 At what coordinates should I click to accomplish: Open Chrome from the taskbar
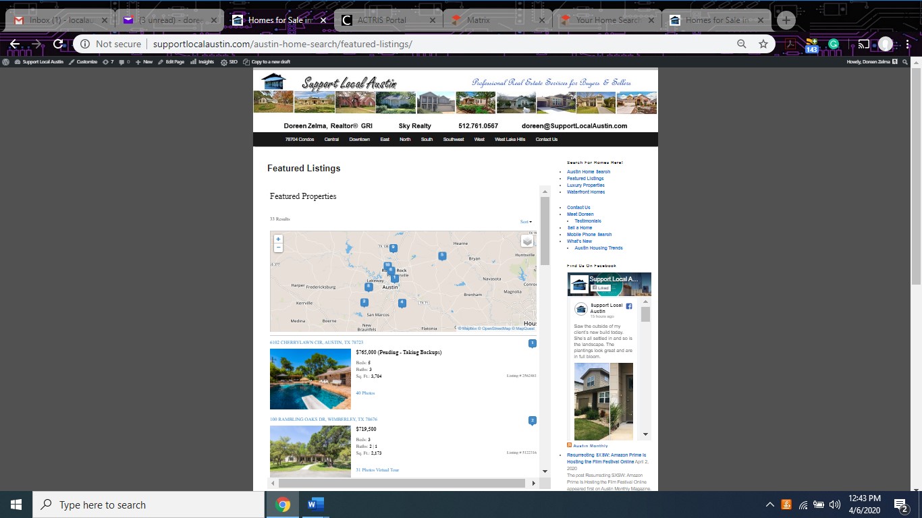click(283, 505)
